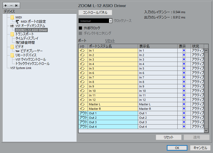Click the VST オーディオシステム waveform icon
This screenshot has height=153, width=213.
pos(12,26)
